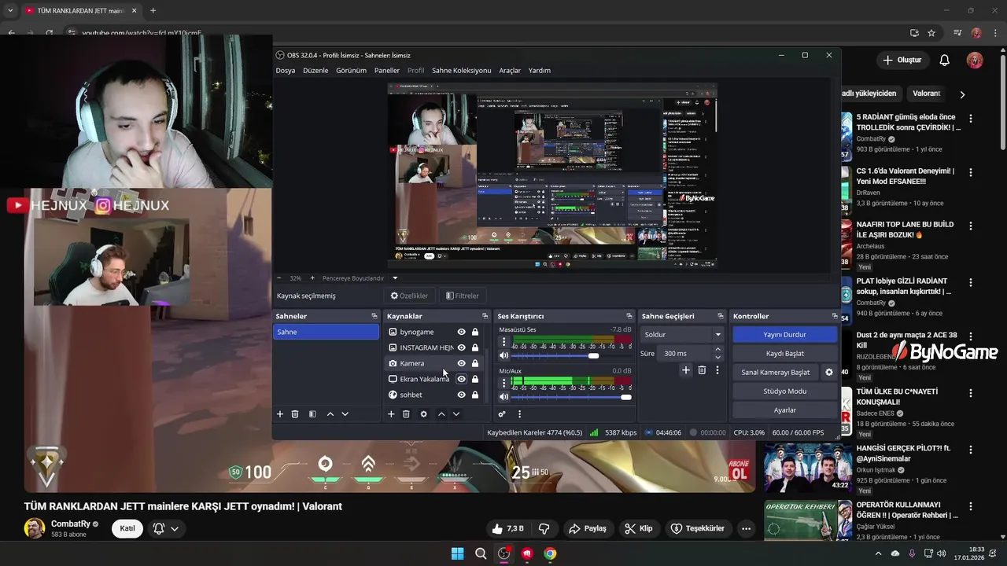Increase transition Süre duration
This screenshot has height=566, width=1007.
717,350
